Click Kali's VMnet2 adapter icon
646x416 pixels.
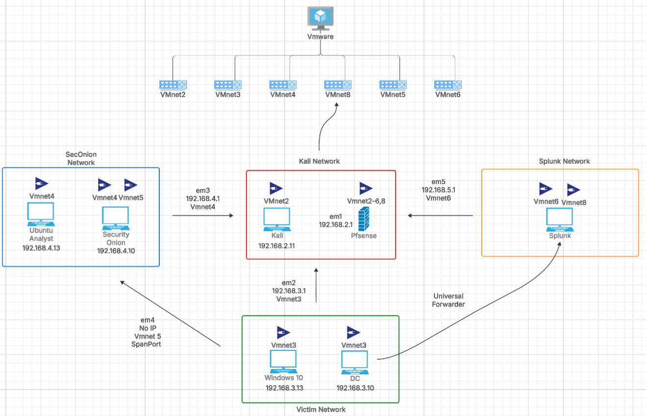pos(276,189)
